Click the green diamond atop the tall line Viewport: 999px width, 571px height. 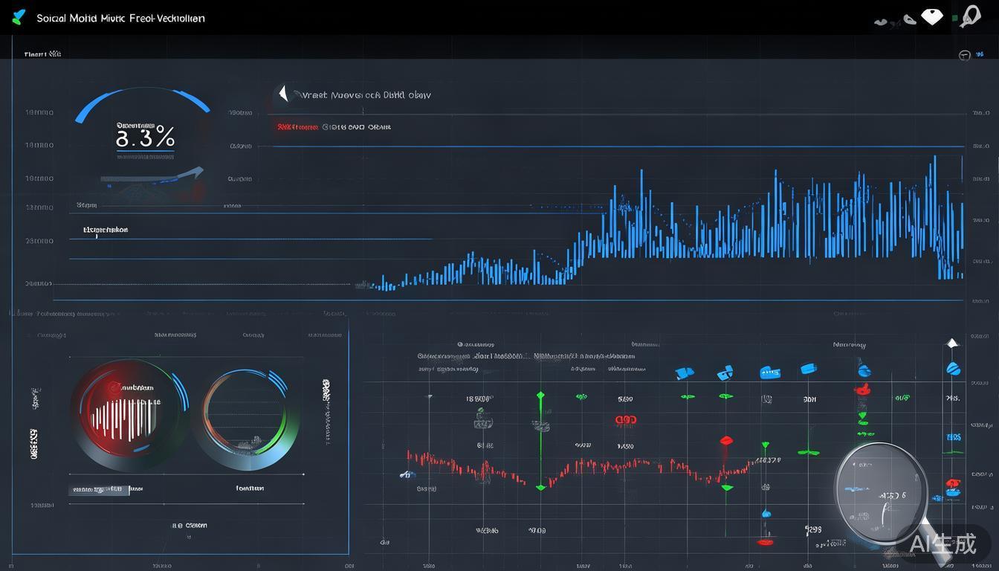pyautogui.click(x=540, y=396)
